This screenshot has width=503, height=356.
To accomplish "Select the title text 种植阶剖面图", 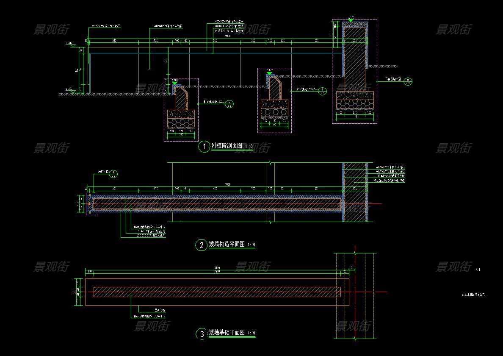I will click(227, 146).
